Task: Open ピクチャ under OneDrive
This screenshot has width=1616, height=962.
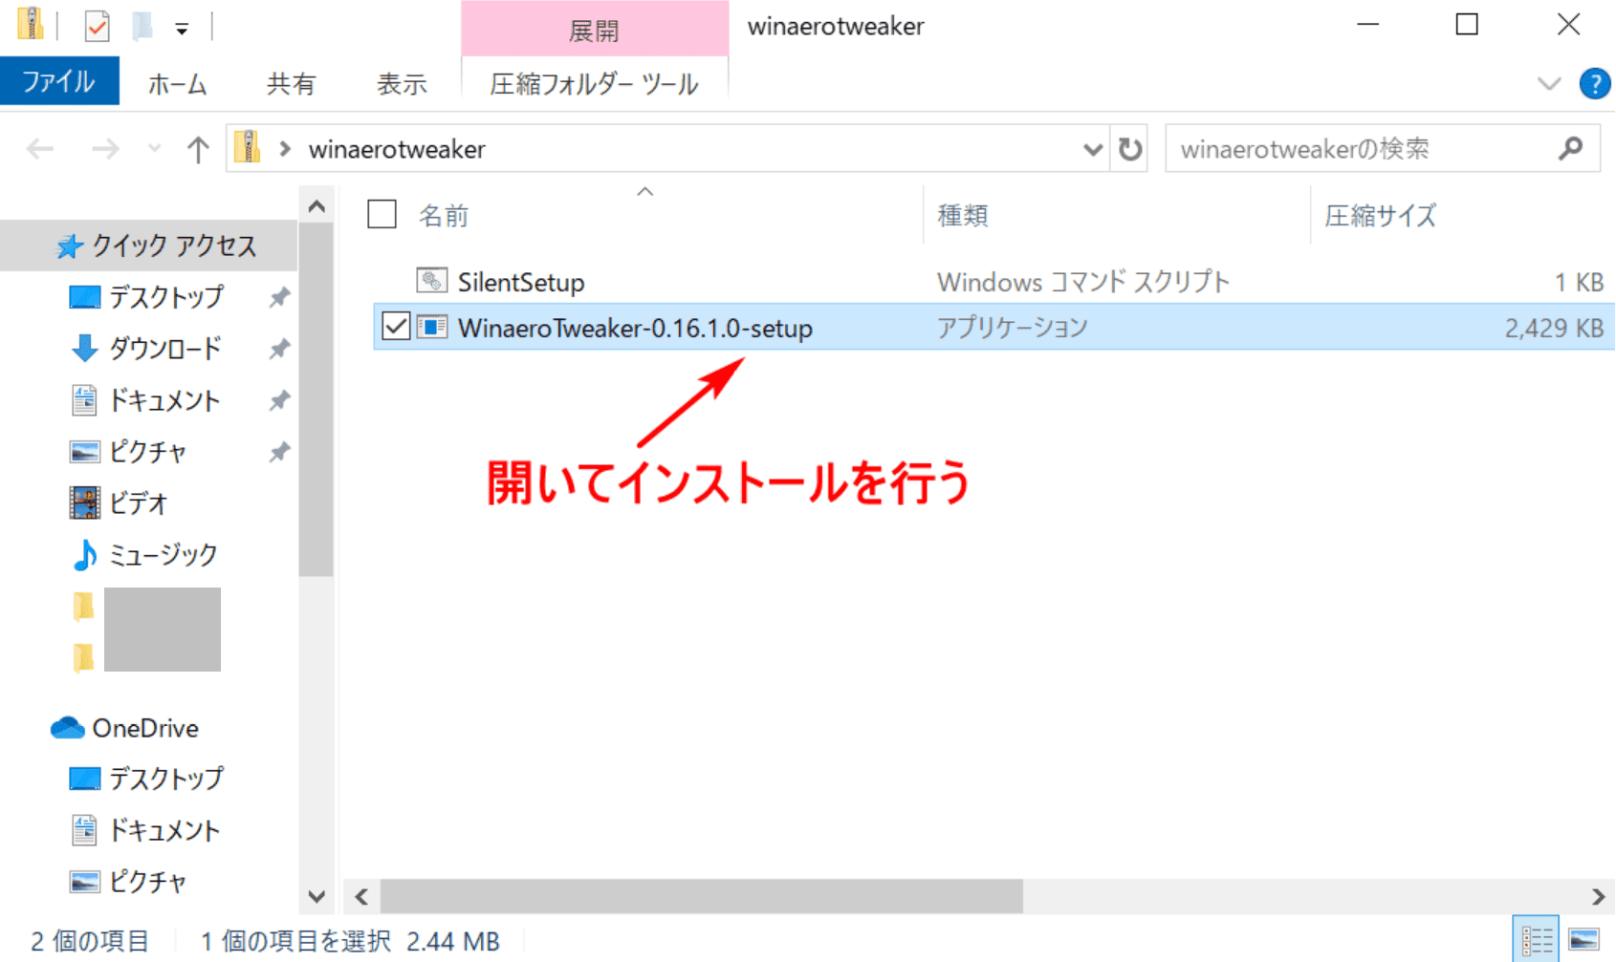Action: click(x=147, y=882)
